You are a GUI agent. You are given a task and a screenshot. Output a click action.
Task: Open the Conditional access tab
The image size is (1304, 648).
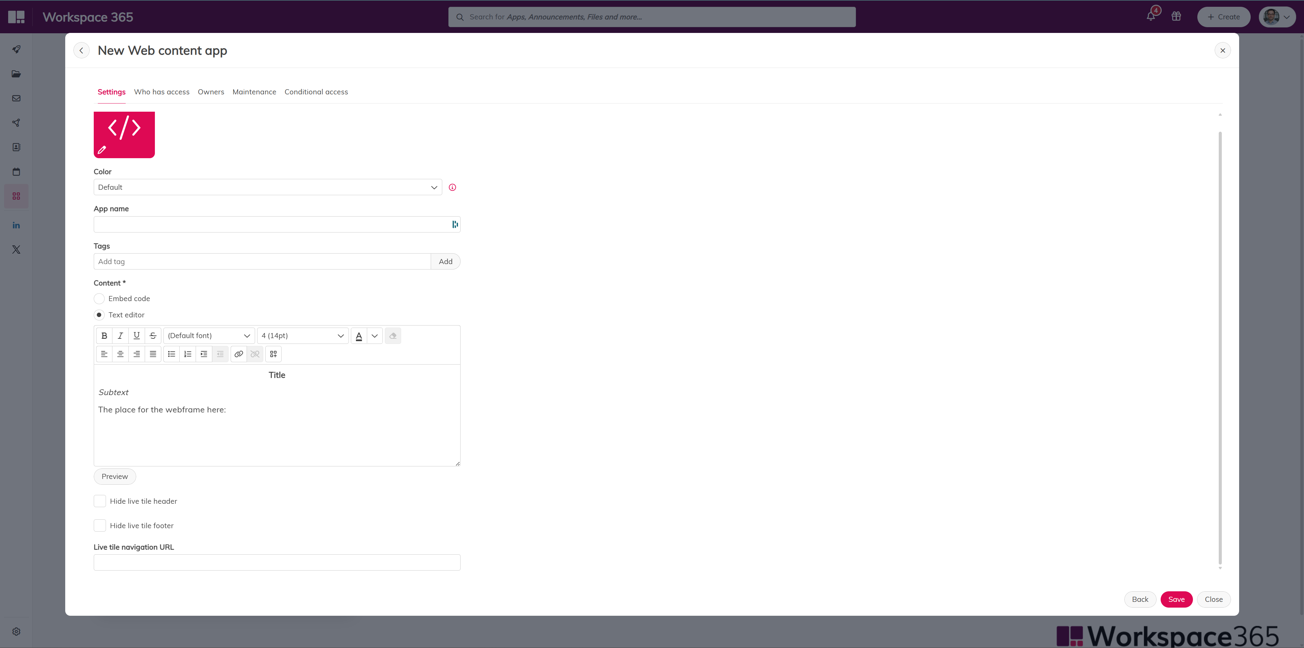pos(316,92)
